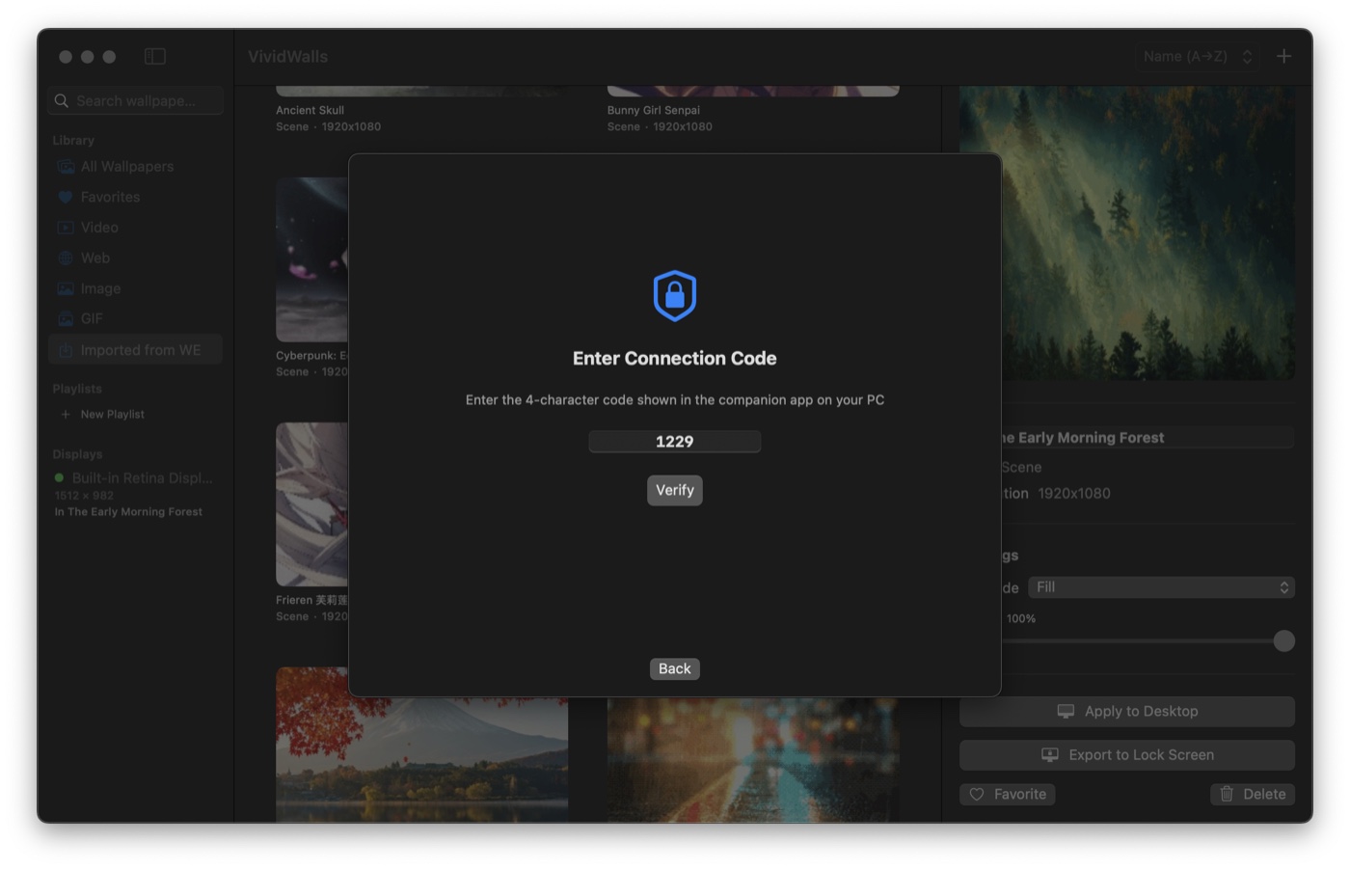This screenshot has width=1350, height=869.
Task: Click the Web globe icon
Action: tap(66, 258)
